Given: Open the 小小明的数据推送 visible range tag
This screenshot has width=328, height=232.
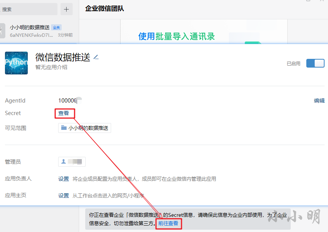Looking at the screenshot, I should tap(84, 128).
